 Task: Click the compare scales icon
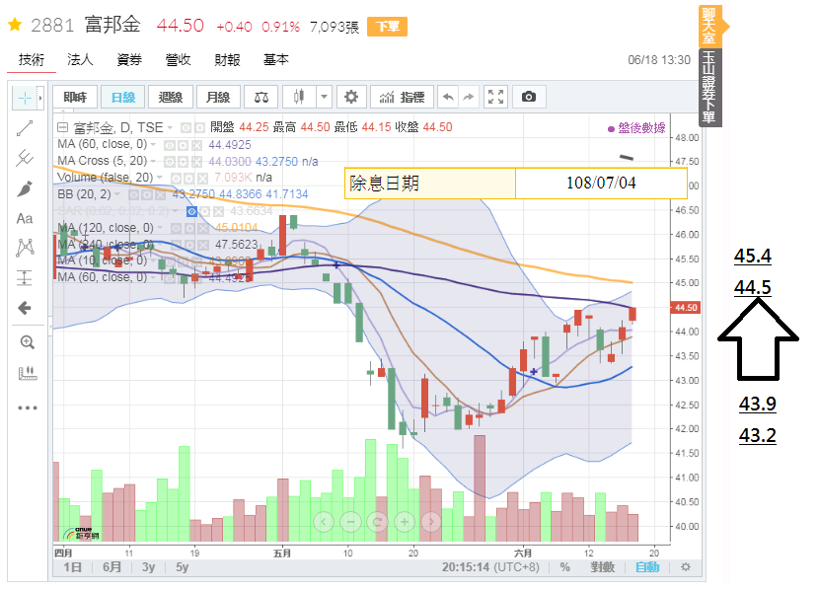pyautogui.click(x=261, y=97)
